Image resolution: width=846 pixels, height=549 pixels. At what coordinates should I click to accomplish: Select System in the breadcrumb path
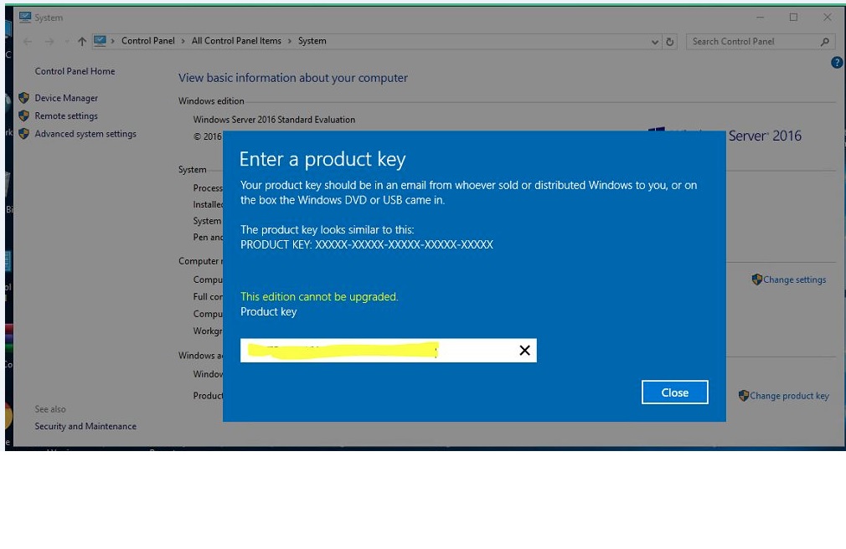(x=312, y=41)
